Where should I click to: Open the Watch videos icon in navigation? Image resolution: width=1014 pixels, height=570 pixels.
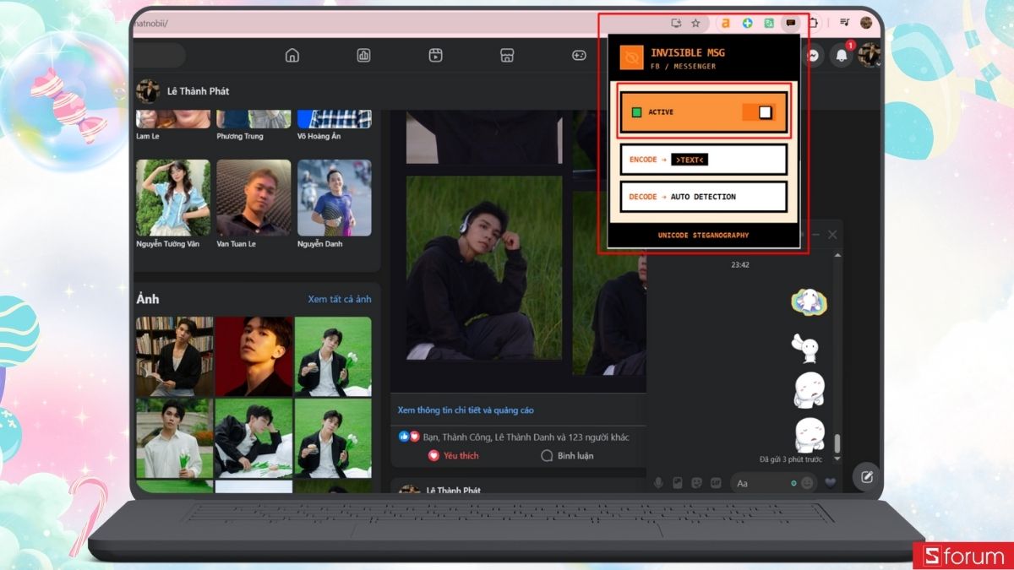click(434, 55)
